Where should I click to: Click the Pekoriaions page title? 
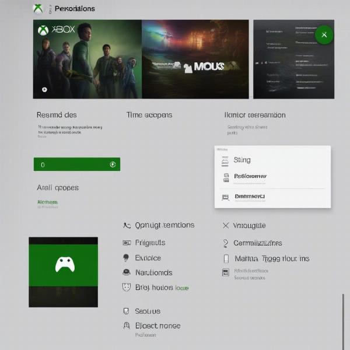(x=75, y=9)
